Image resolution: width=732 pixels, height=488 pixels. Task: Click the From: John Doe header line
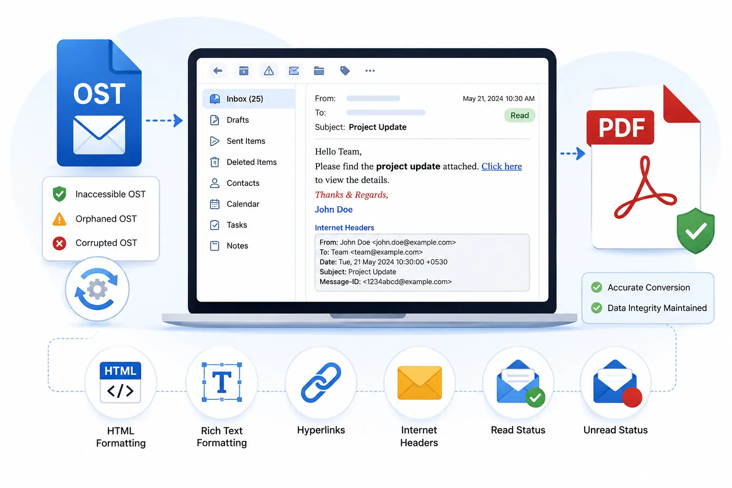[x=387, y=242]
